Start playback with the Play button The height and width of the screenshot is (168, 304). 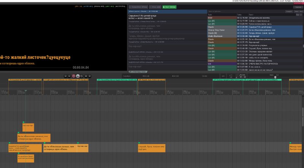click(x=78, y=76)
